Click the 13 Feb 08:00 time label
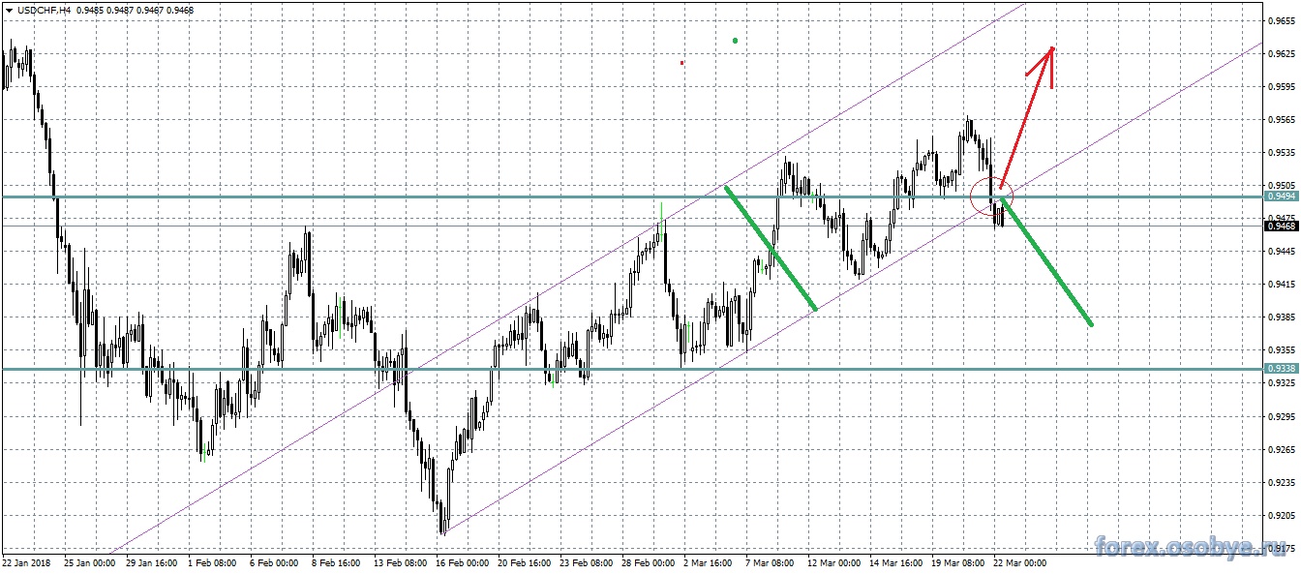This screenshot has width=1301, height=574. [x=401, y=561]
